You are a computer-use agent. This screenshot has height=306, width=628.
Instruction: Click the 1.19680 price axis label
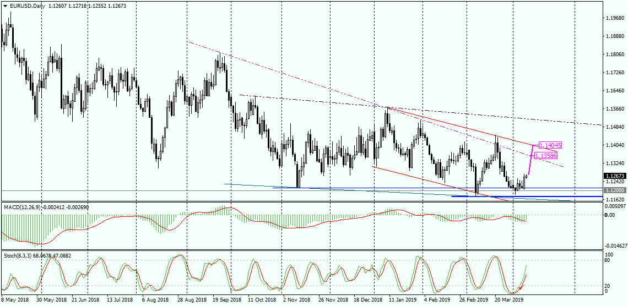tap(616, 18)
